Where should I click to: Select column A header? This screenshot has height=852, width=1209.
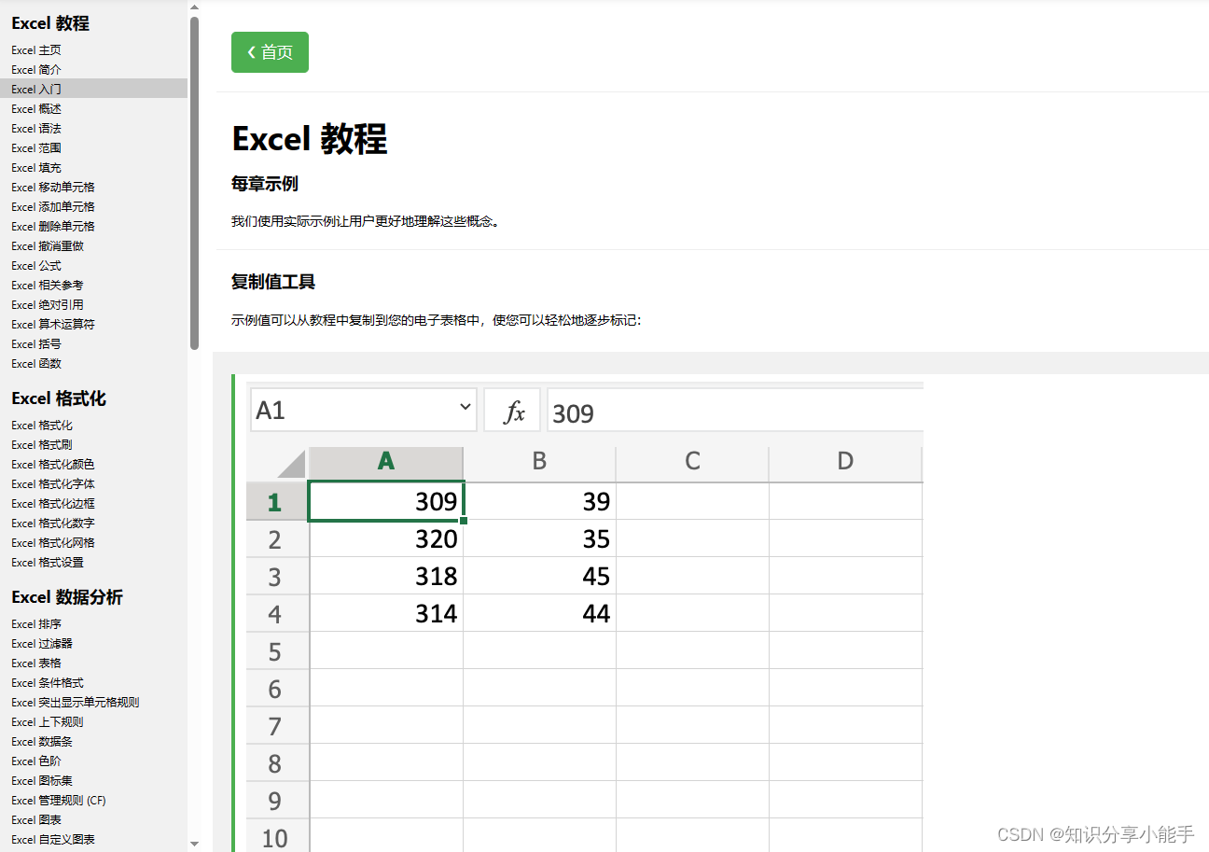386,461
